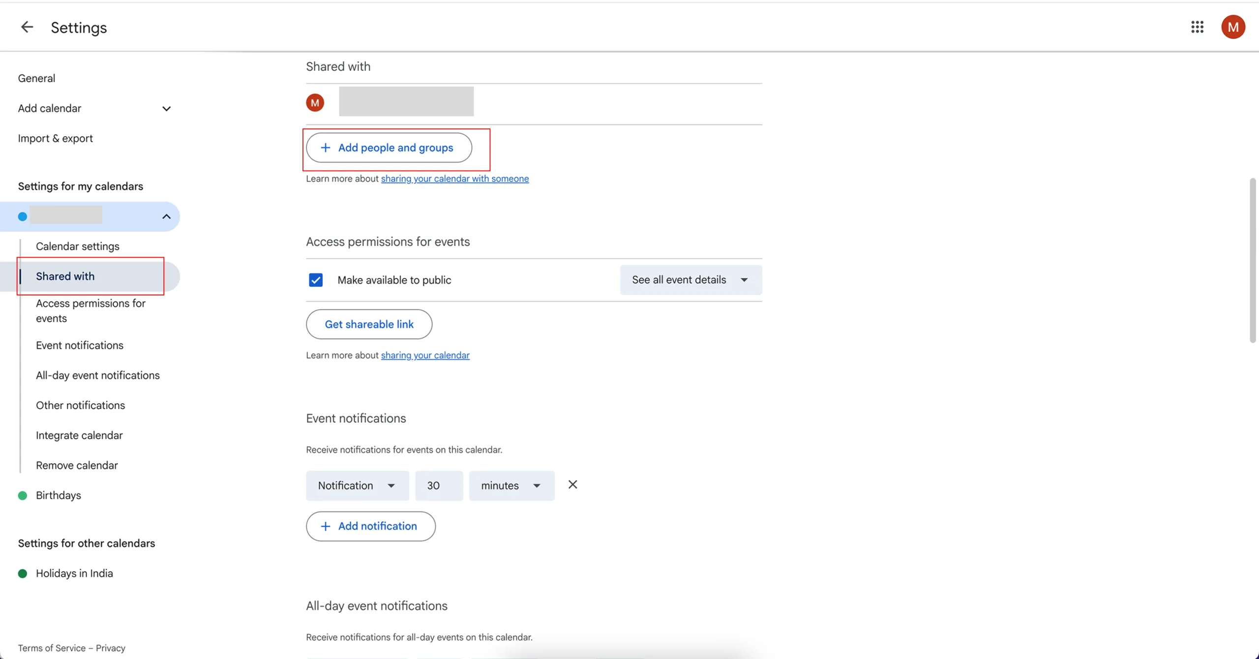This screenshot has width=1259, height=659.
Task: Uncheck Make available to public
Action: [316, 280]
